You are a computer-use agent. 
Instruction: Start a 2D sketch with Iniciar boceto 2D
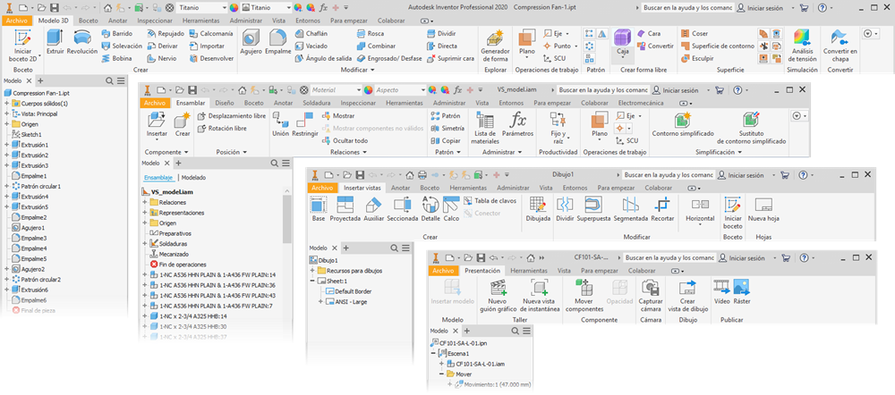click(x=23, y=46)
